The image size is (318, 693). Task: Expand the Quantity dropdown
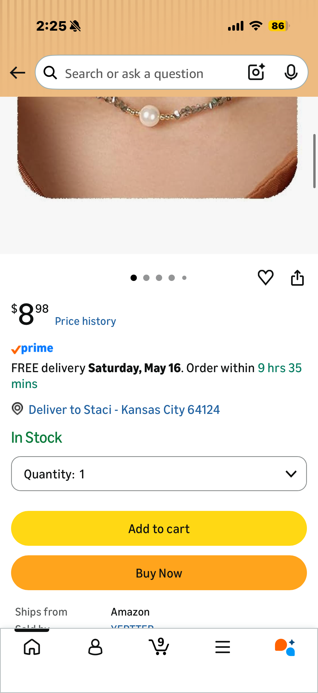tap(159, 473)
